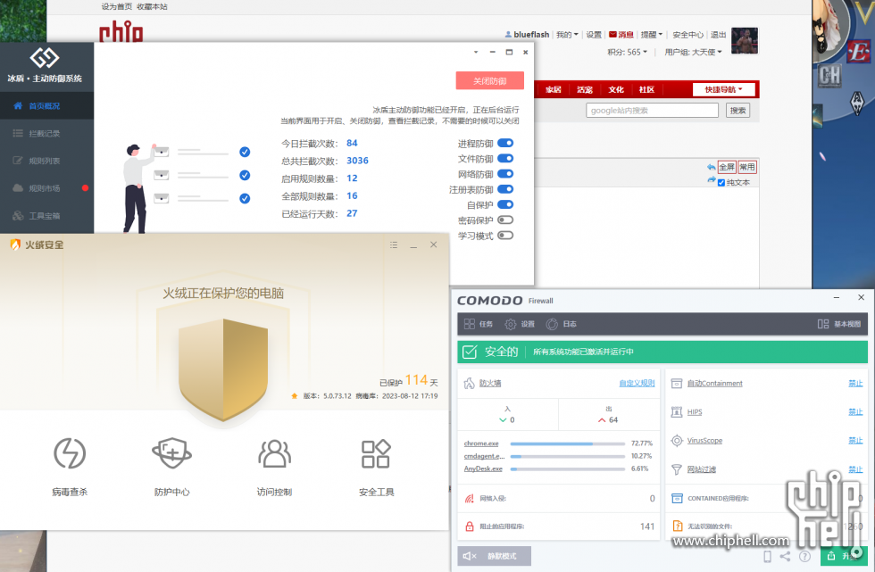This screenshot has width=875, height=572.
Task: Open the 火绒安全 title bar menu icon
Action: (x=394, y=245)
